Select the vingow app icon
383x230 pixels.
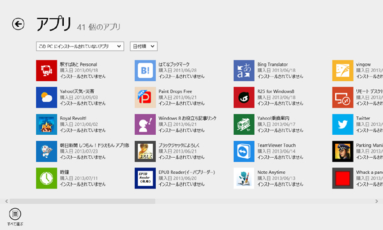(x=342, y=70)
